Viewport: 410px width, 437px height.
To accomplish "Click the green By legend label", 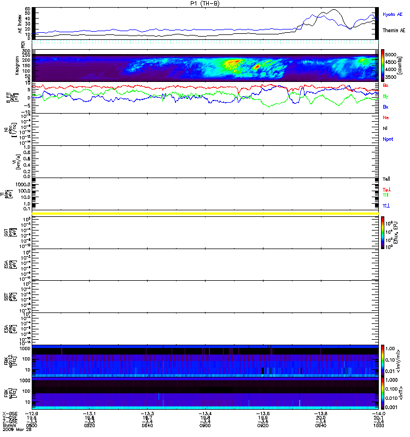I will [385, 96].
